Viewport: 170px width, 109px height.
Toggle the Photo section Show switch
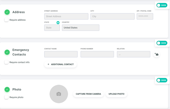point(162,80)
